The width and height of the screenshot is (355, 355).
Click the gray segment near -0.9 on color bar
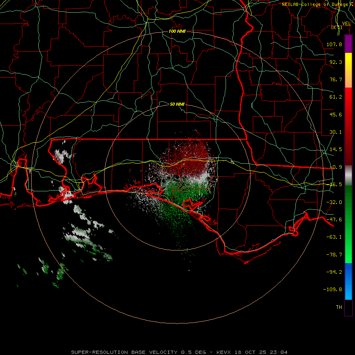click(348, 176)
